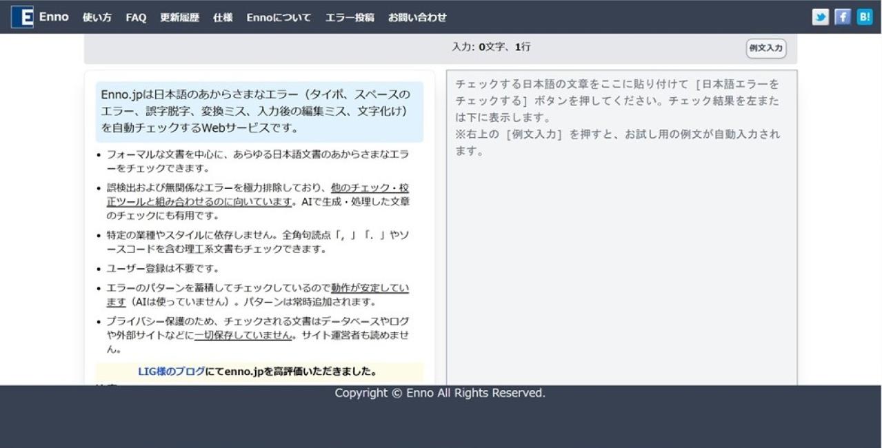This screenshot has height=448, width=882.
Task: Click the ユーザー登録は不要です bullet text
Action: click(163, 269)
